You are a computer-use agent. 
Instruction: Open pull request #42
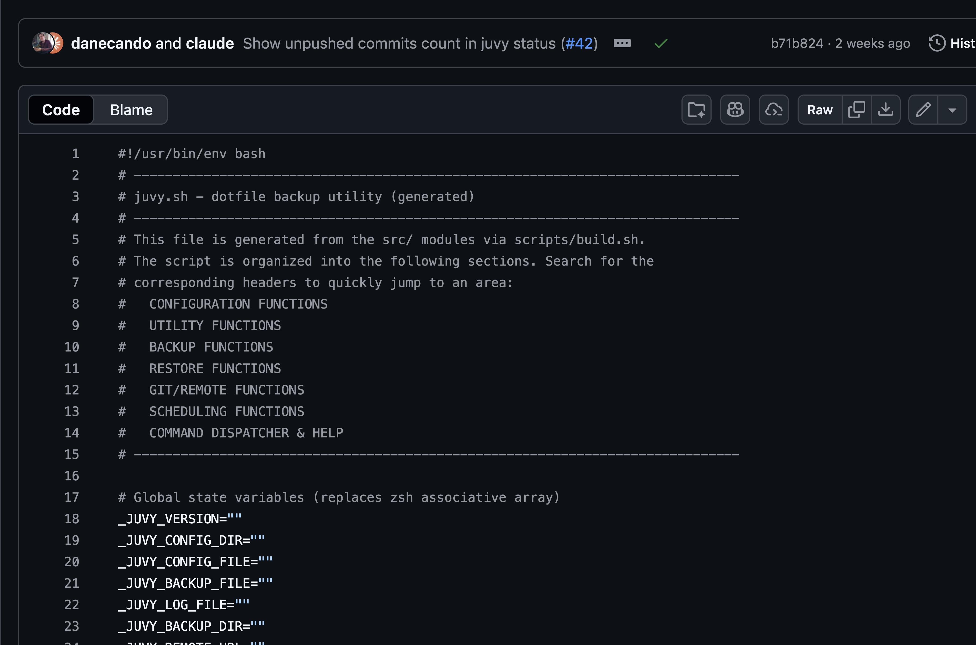(x=579, y=43)
